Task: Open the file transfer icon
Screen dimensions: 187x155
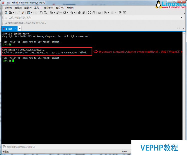Action: point(58,13)
